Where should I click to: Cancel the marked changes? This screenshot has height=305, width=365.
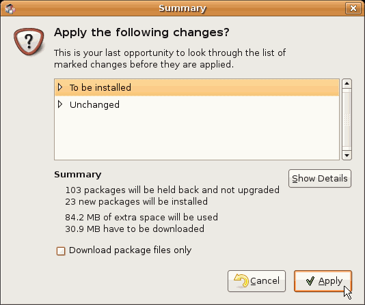pos(256,281)
